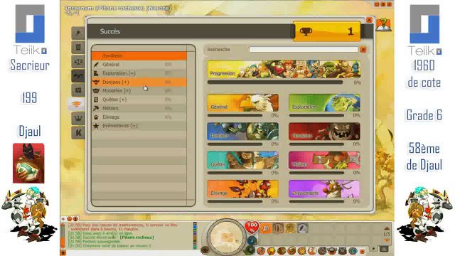Open the Exploration category banner

[324, 102]
